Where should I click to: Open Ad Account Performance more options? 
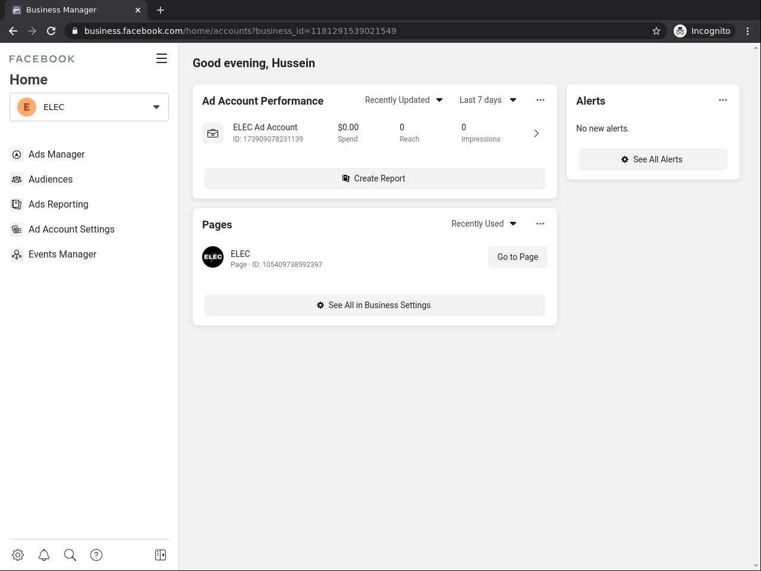[540, 100]
